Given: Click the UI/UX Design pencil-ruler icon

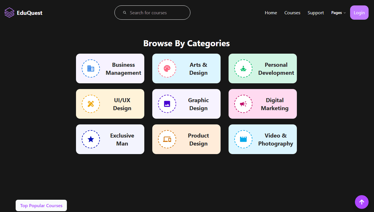Looking at the screenshot, I should click(x=91, y=104).
